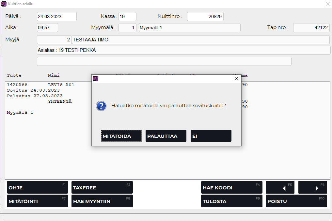This screenshot has height=221, width=332.
Task: Click HAE MYYNTIIN F8 button
Action: pyautogui.click(x=102, y=201)
